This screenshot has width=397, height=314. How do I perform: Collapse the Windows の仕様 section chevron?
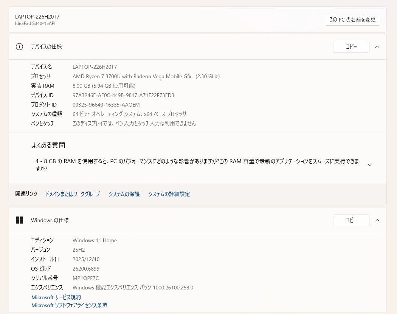click(377, 220)
